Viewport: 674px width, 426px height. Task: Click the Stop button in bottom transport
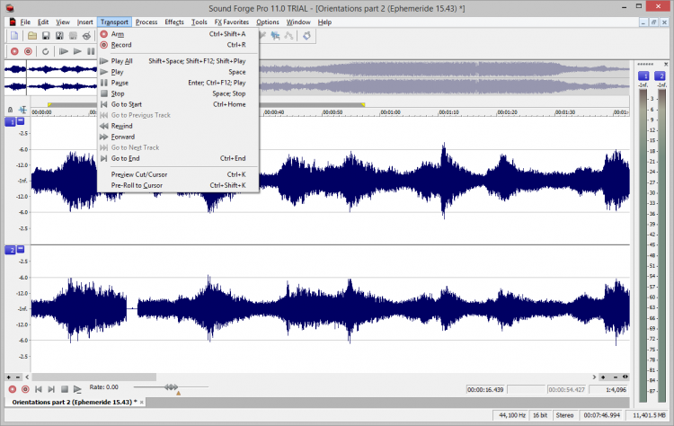(x=65, y=388)
